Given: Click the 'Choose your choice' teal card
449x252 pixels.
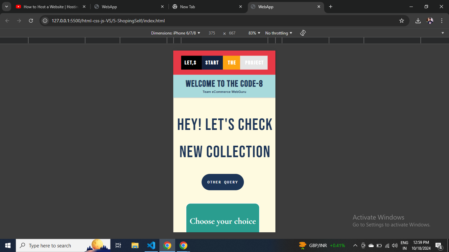Looking at the screenshot, I should 223,218.
